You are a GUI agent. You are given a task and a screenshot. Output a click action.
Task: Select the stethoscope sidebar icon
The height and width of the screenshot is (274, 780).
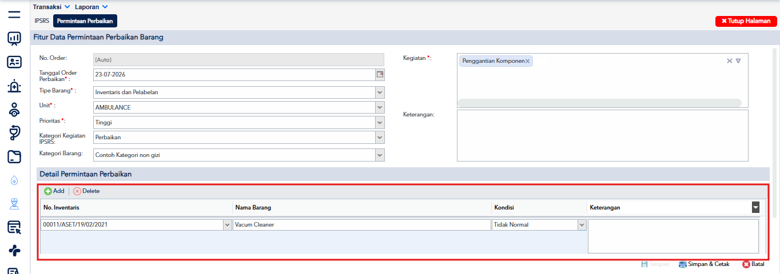pyautogui.click(x=14, y=132)
